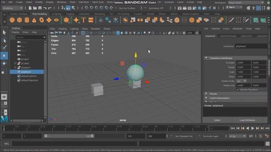Toggle select-by-hierarchy mode icon

[63, 8]
